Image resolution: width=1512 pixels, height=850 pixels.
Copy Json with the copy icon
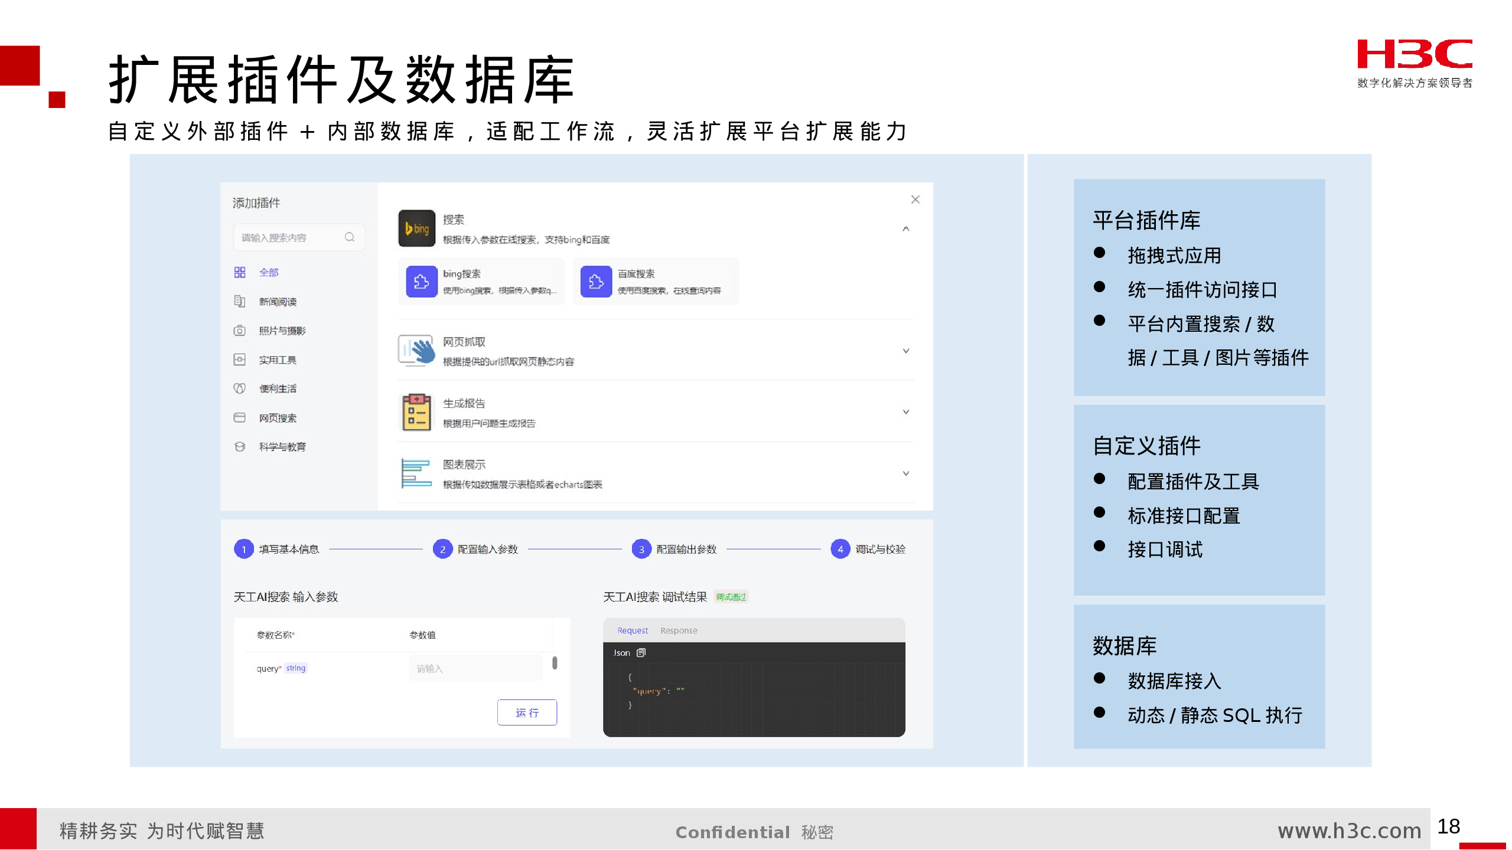(641, 653)
